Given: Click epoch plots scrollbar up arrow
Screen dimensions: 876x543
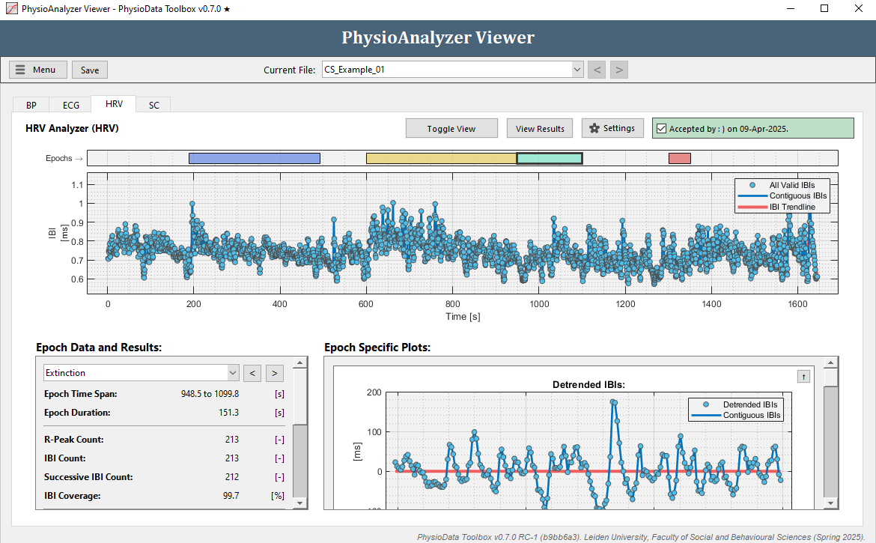Looking at the screenshot, I should (831, 363).
